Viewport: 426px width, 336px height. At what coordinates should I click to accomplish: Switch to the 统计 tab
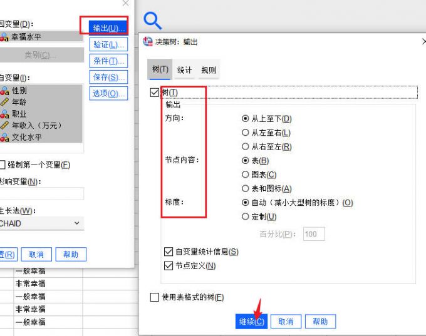[x=184, y=70]
